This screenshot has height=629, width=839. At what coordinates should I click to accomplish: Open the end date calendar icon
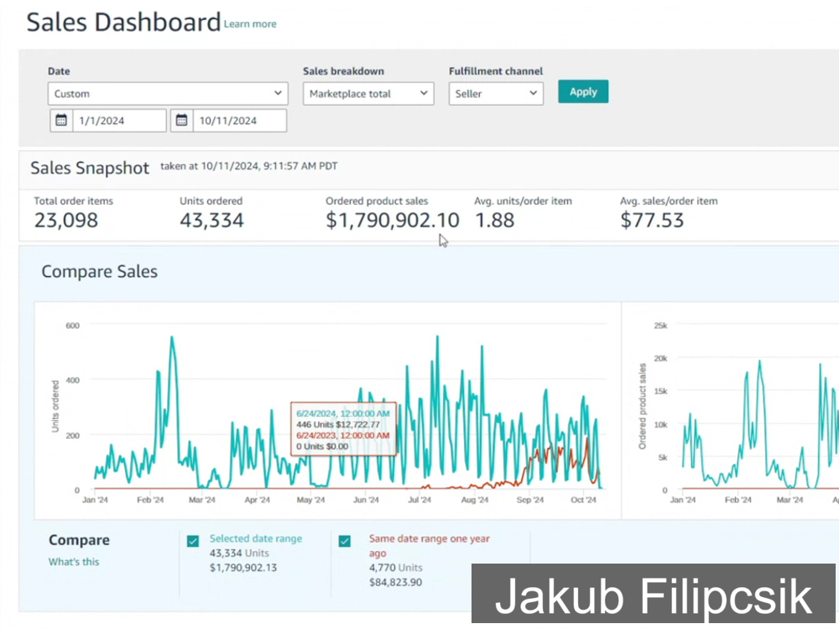pyautogui.click(x=181, y=120)
